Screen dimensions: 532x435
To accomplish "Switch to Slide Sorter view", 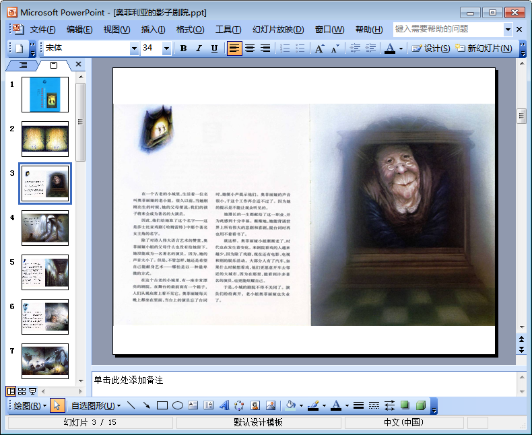I will [22, 391].
